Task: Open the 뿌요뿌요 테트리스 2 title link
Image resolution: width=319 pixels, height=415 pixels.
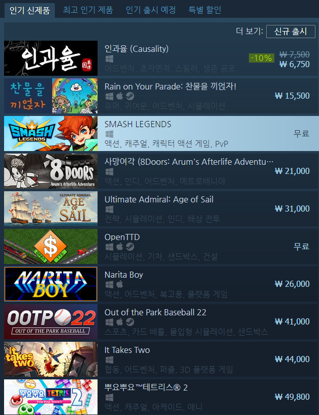Action: coord(146,388)
